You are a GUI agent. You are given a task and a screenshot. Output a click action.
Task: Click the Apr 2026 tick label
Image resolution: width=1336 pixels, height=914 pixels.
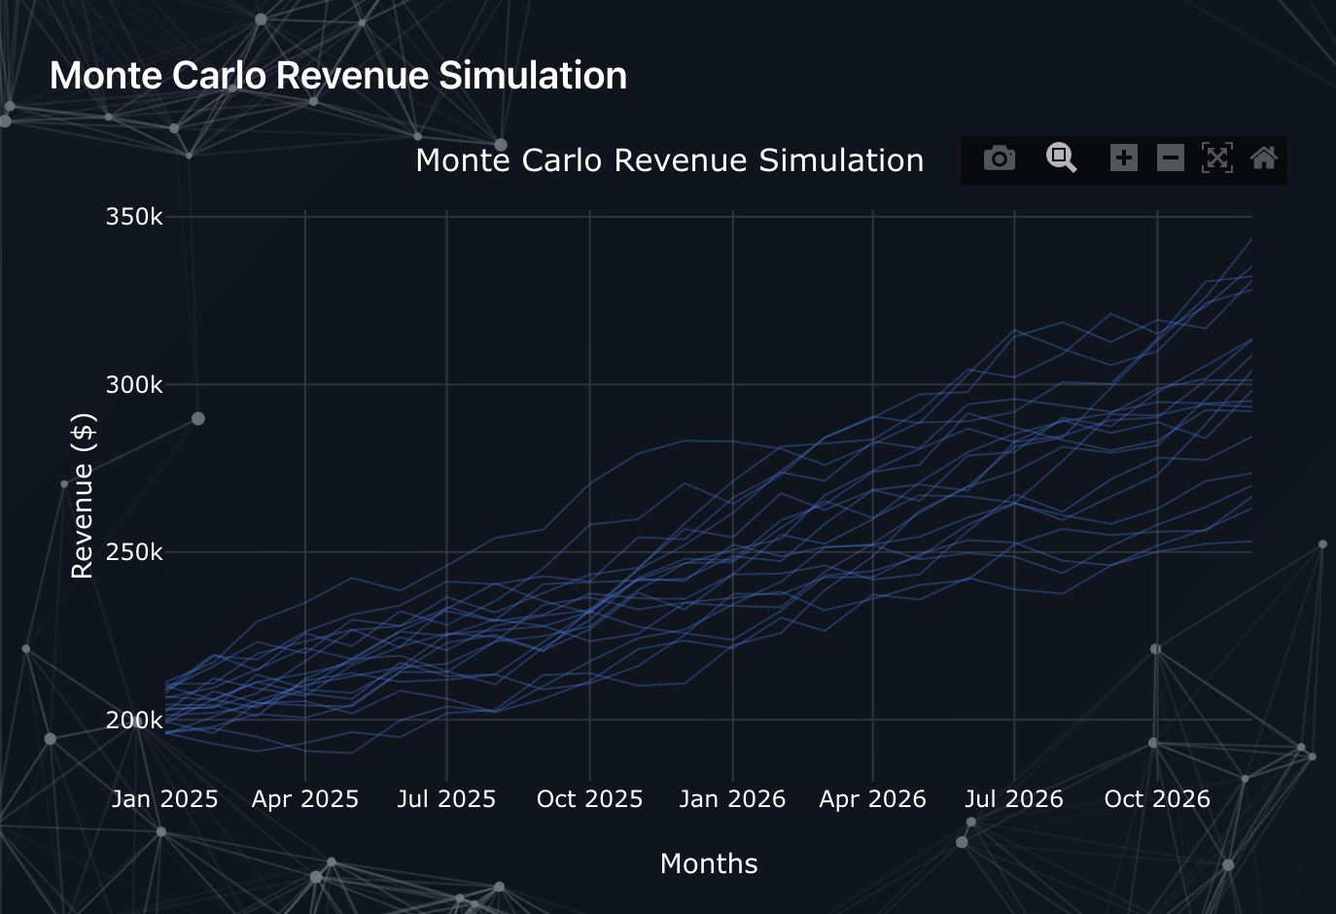point(872,798)
